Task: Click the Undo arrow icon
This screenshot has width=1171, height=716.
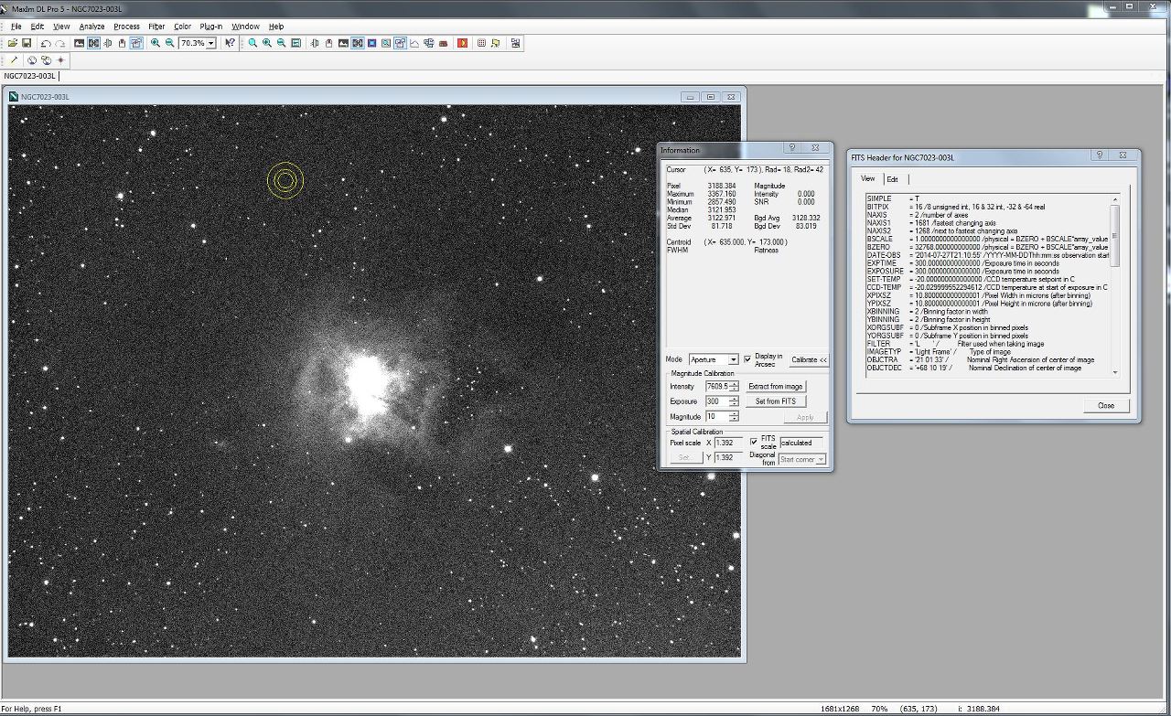Action: (x=46, y=43)
